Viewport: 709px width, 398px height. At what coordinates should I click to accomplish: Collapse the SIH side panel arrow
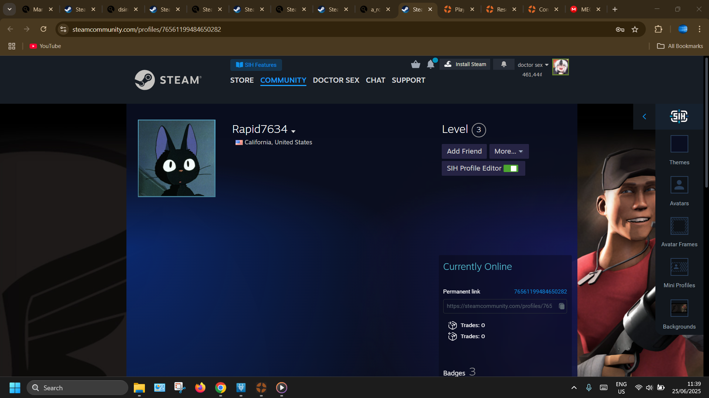644,117
